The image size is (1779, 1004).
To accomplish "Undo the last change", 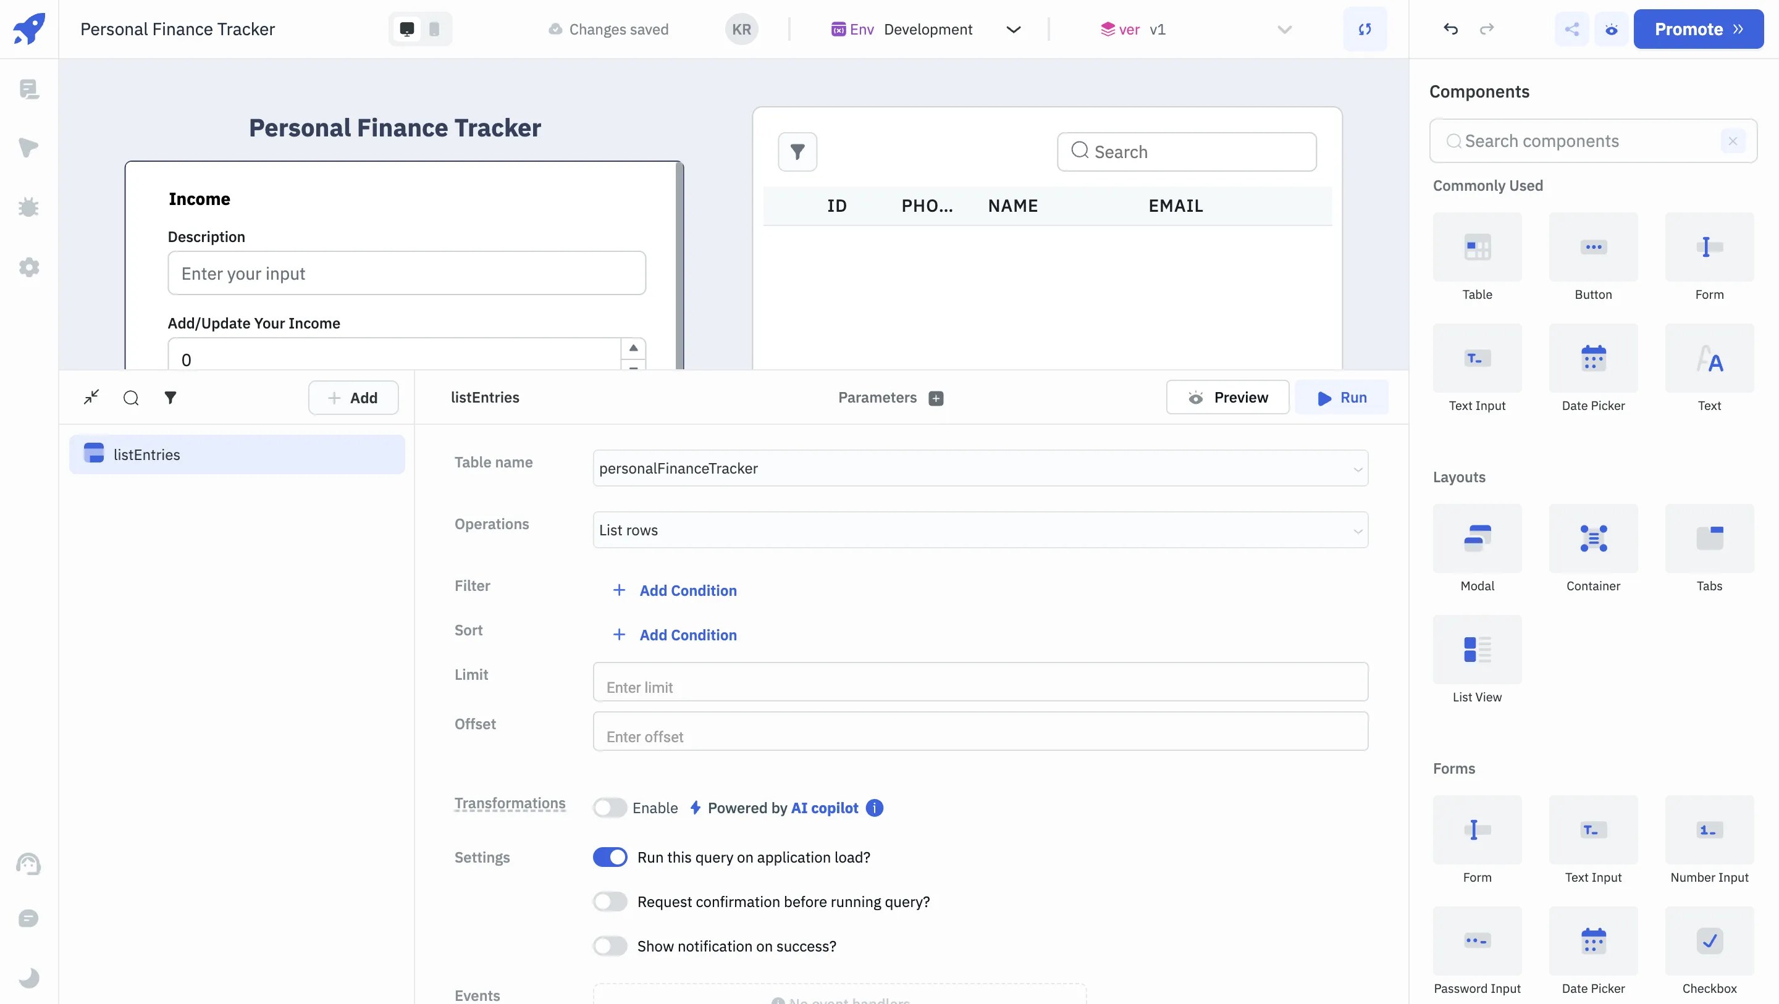I will click(1450, 29).
